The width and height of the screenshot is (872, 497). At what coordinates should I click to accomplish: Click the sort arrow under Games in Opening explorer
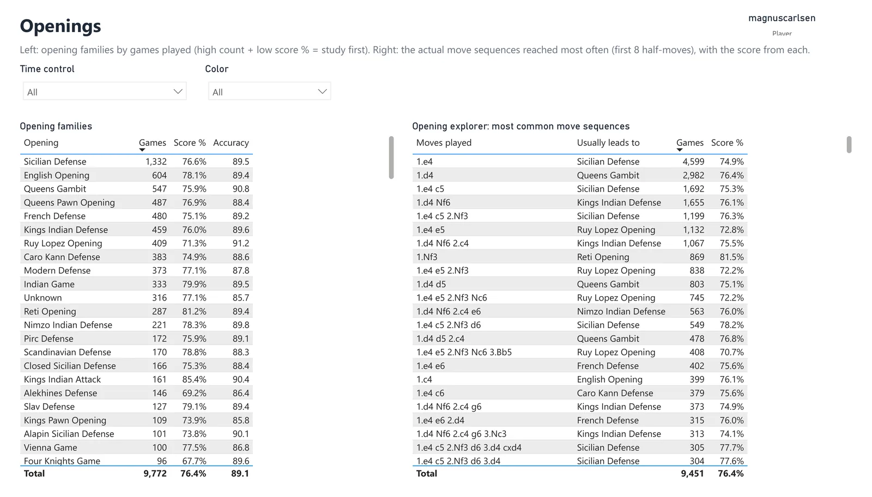pyautogui.click(x=680, y=150)
